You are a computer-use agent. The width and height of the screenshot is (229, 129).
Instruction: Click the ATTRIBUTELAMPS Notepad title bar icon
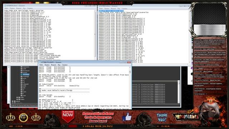(40, 62)
